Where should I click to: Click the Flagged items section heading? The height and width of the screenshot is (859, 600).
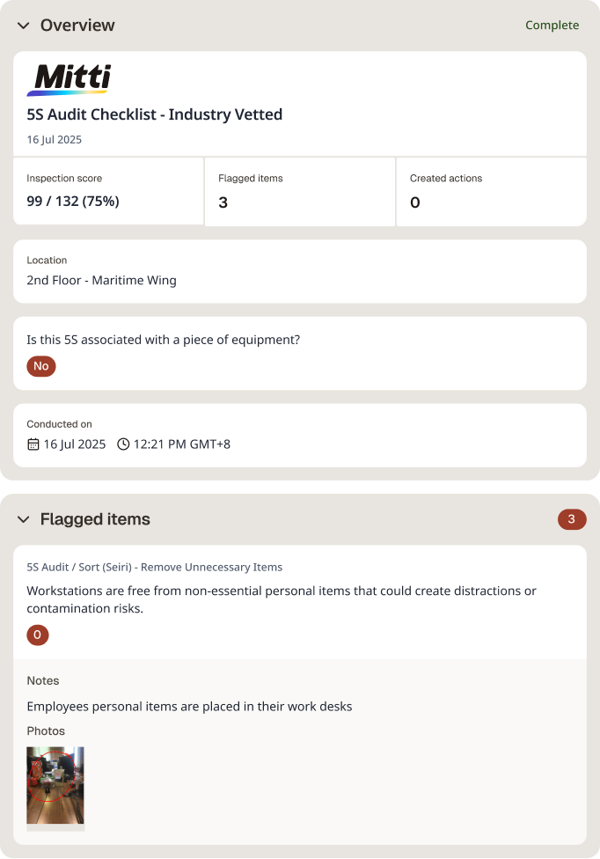pos(95,518)
